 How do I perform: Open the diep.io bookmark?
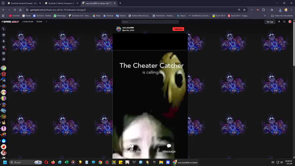(x=181, y=16)
